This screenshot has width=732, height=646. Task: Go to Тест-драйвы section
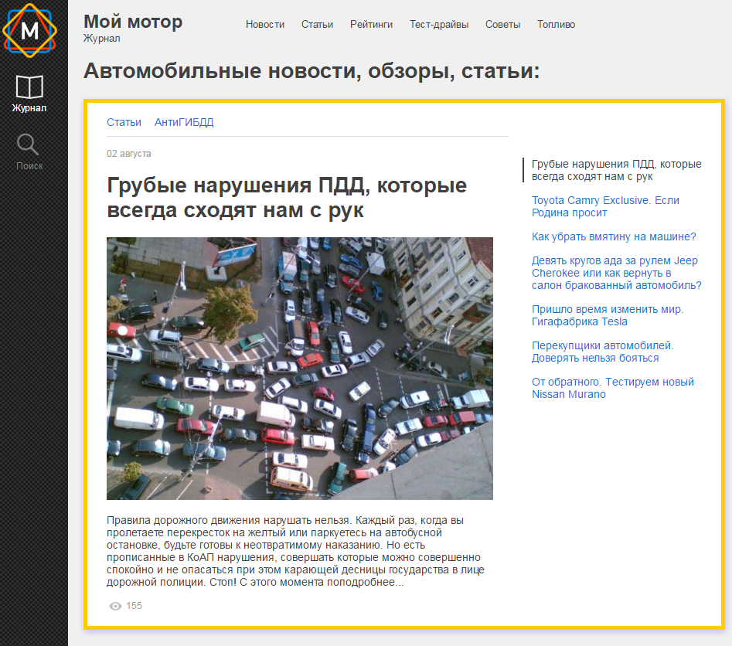(x=439, y=24)
